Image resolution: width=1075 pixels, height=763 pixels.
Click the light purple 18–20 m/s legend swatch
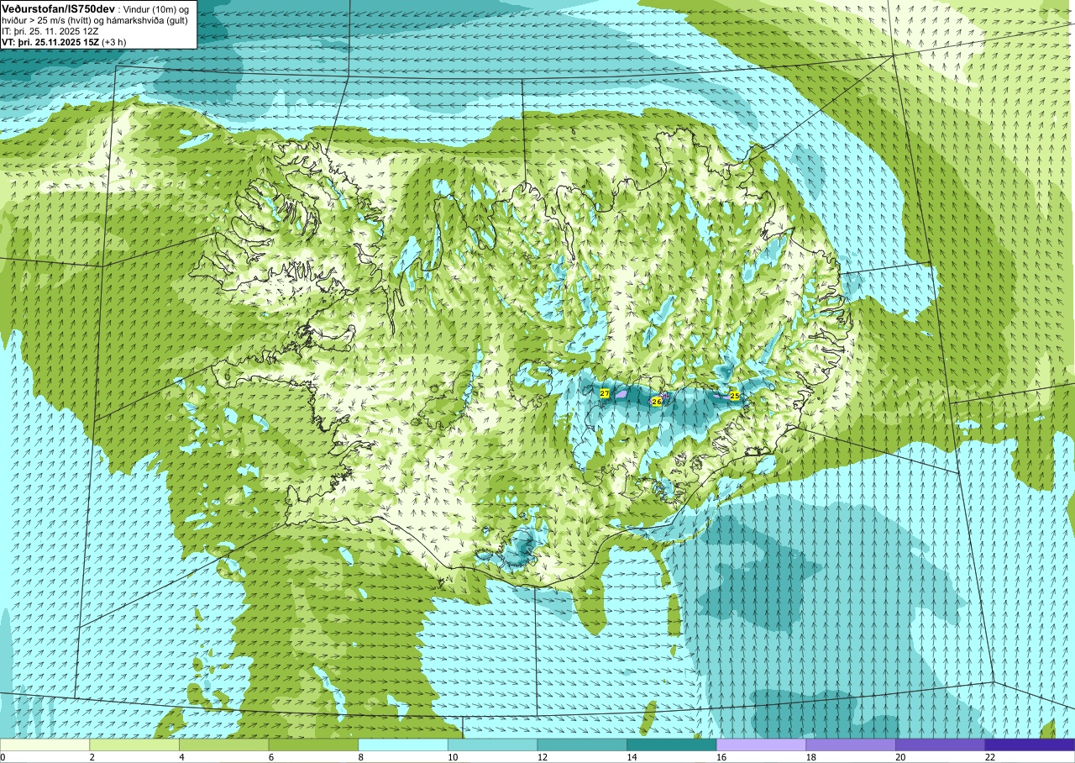click(x=851, y=745)
